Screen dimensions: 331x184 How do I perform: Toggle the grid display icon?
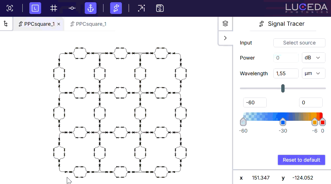(x=53, y=8)
